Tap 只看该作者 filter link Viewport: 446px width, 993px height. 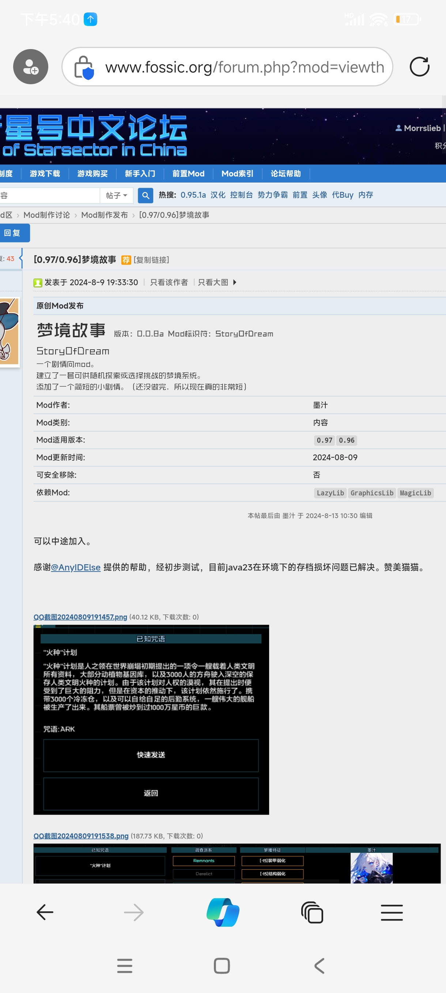[169, 283]
